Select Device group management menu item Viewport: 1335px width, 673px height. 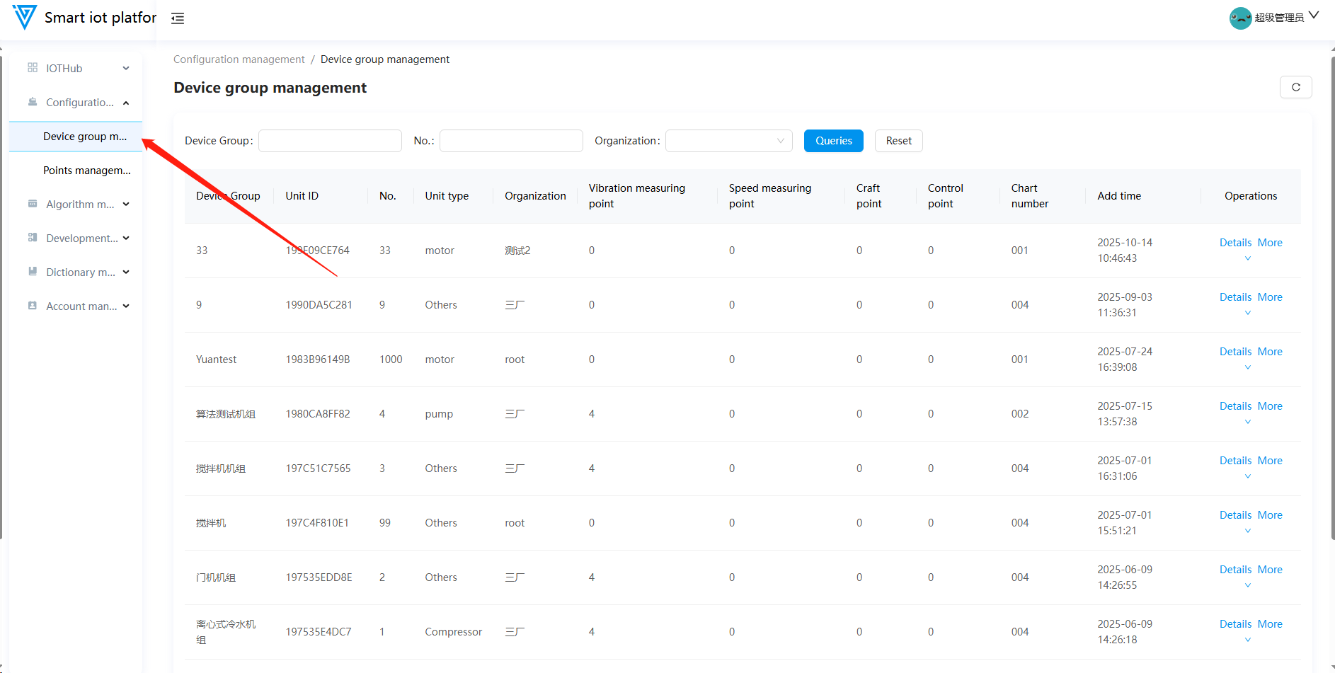click(x=85, y=137)
